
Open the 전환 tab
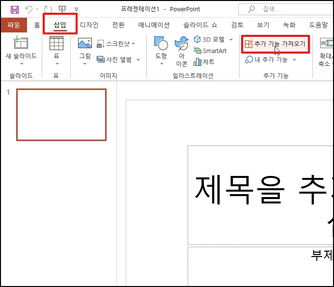118,25
